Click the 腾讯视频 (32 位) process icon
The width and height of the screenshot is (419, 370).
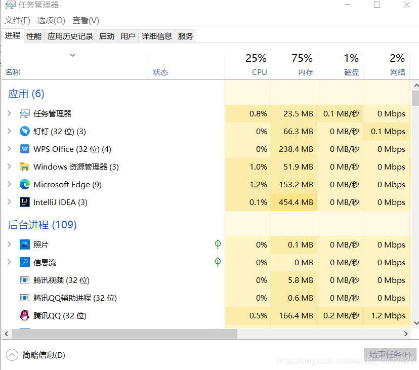point(25,280)
